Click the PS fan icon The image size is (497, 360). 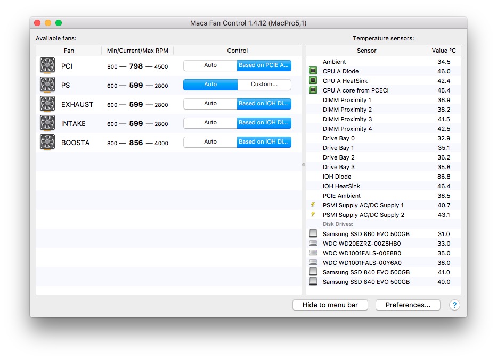(47, 85)
